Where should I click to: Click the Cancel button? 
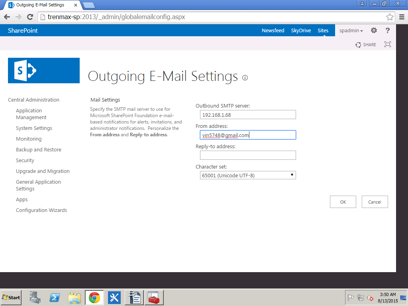[375, 202]
